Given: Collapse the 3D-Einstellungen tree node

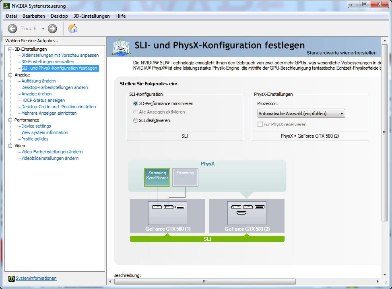Looking at the screenshot, I should [x=10, y=49].
